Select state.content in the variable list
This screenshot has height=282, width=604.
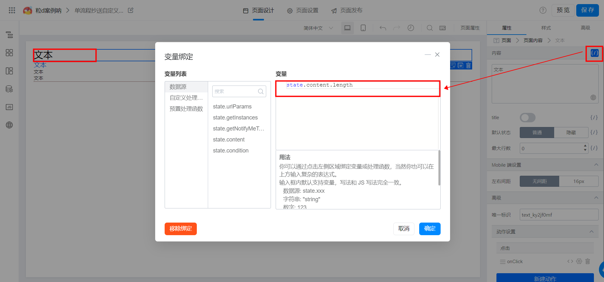point(229,140)
